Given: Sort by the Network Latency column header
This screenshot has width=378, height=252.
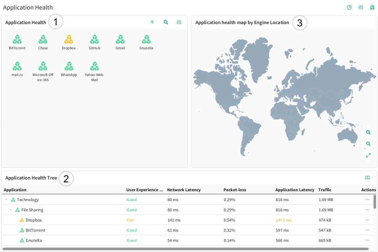Looking at the screenshot, I should click(184, 190).
